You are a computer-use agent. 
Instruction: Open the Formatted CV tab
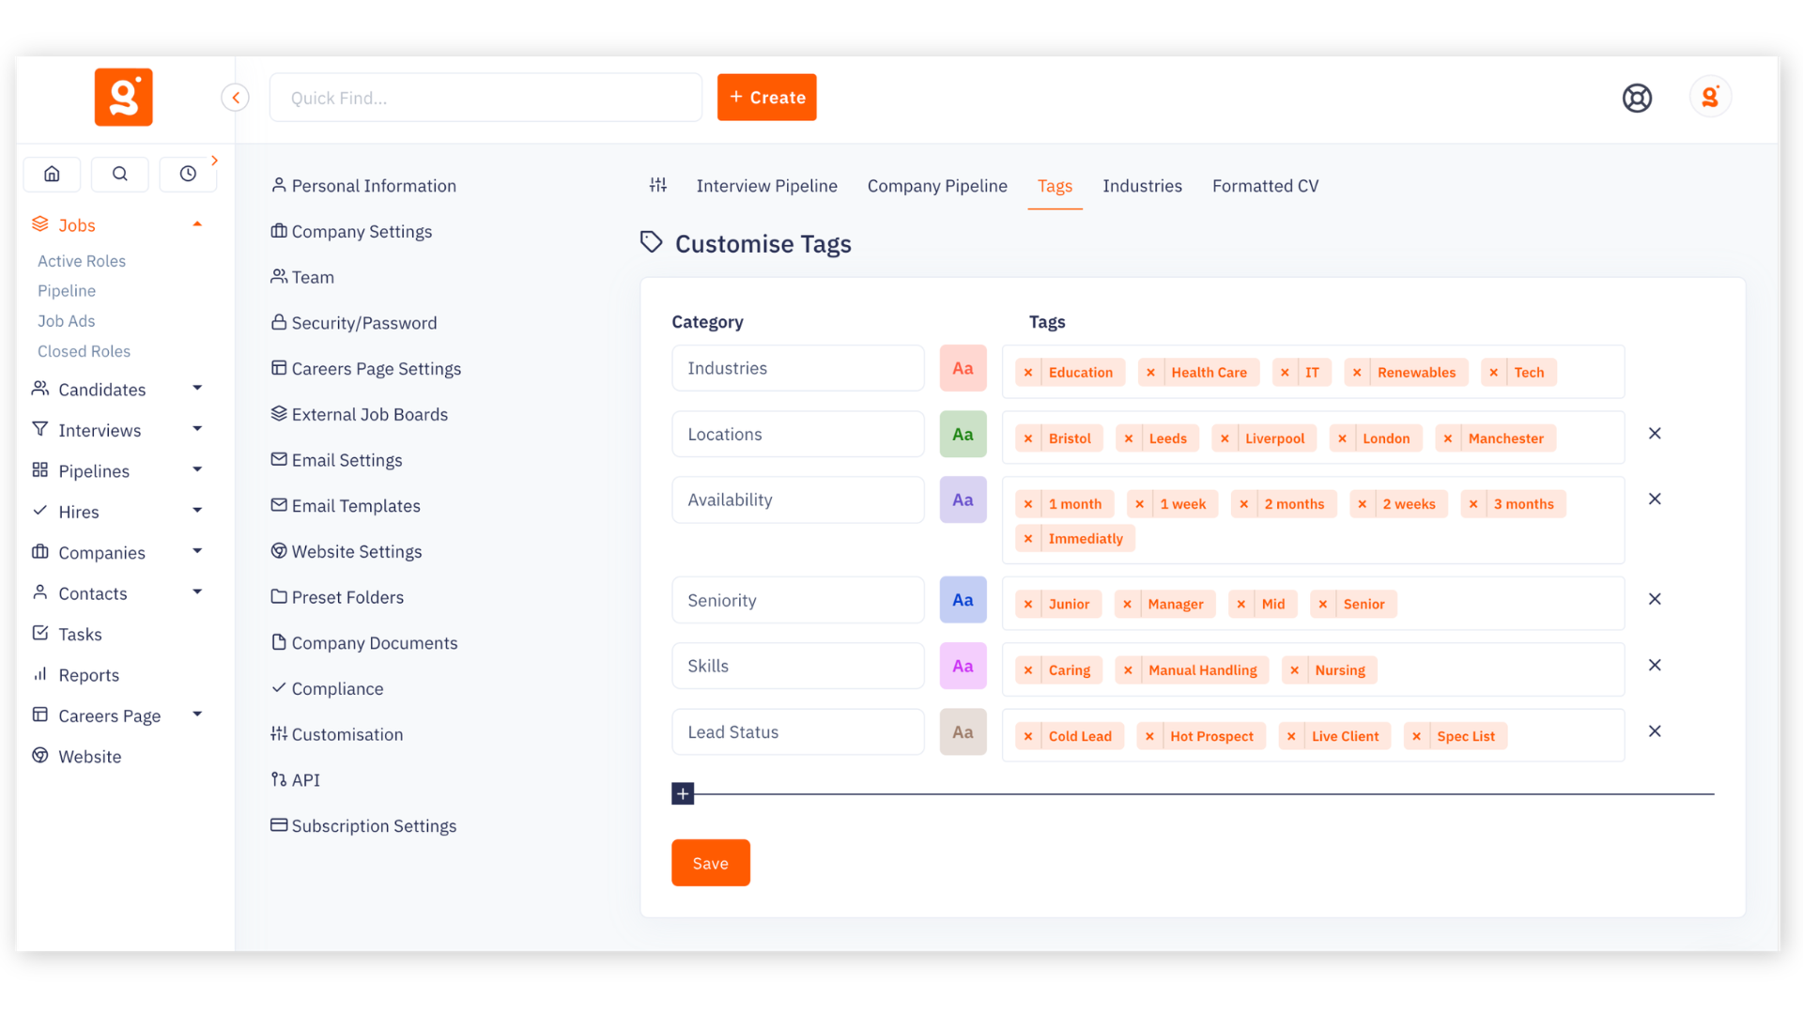coord(1265,185)
